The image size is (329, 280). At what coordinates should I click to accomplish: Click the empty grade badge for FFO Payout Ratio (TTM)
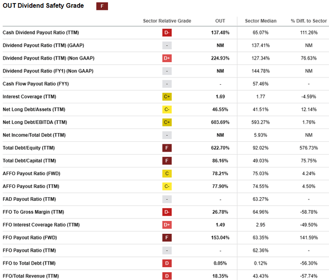tap(167, 250)
